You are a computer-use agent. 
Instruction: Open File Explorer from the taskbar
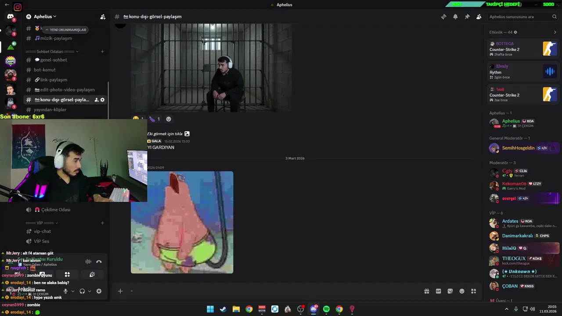click(236, 309)
